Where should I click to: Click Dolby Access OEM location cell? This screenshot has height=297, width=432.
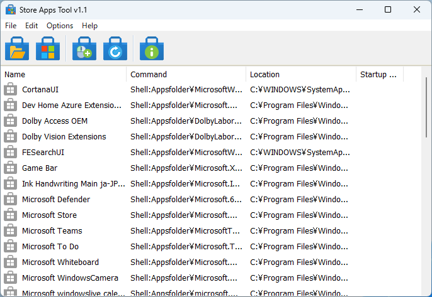[299, 121]
